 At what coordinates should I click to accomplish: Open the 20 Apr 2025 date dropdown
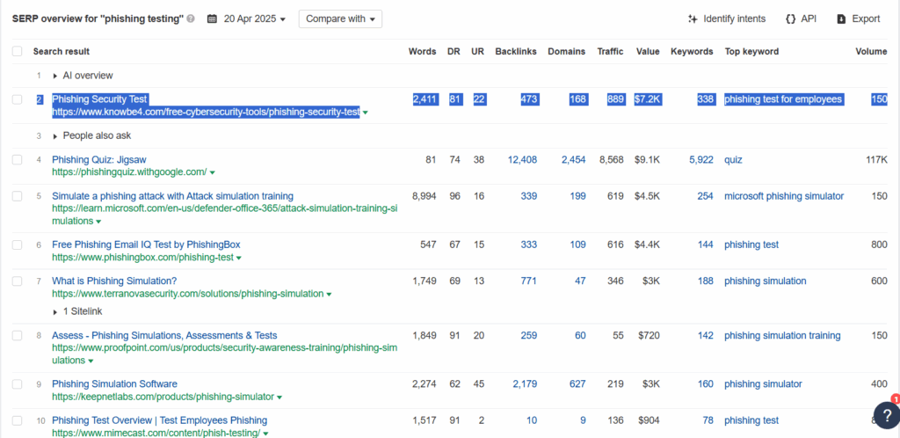click(254, 19)
